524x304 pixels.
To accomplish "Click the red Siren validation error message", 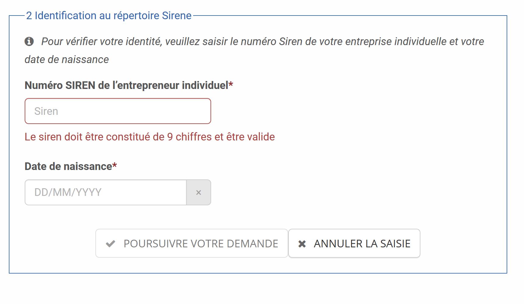I will pyautogui.click(x=150, y=137).
